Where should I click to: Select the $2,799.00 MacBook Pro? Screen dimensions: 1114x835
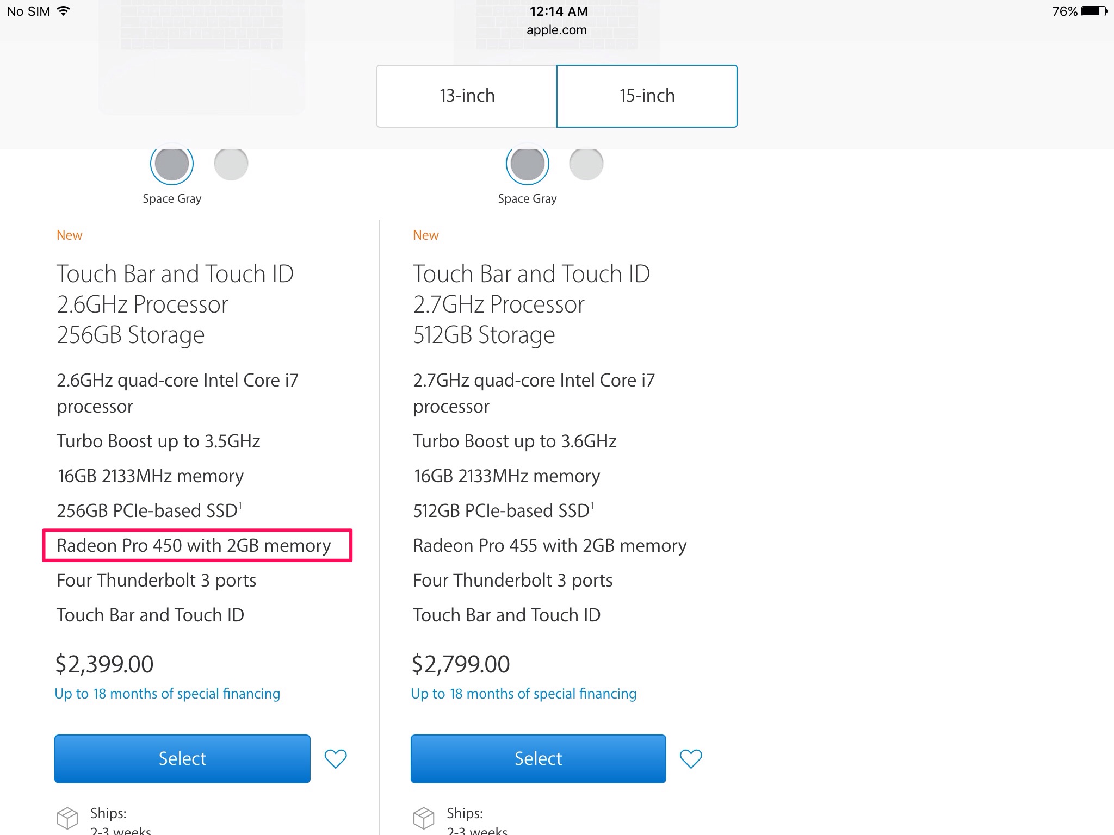pyautogui.click(x=538, y=758)
